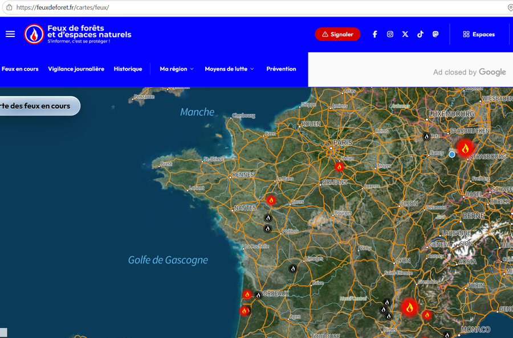The height and width of the screenshot is (338, 513).
Task: Select the large fire marker near Strasbourg
Action: click(x=465, y=149)
